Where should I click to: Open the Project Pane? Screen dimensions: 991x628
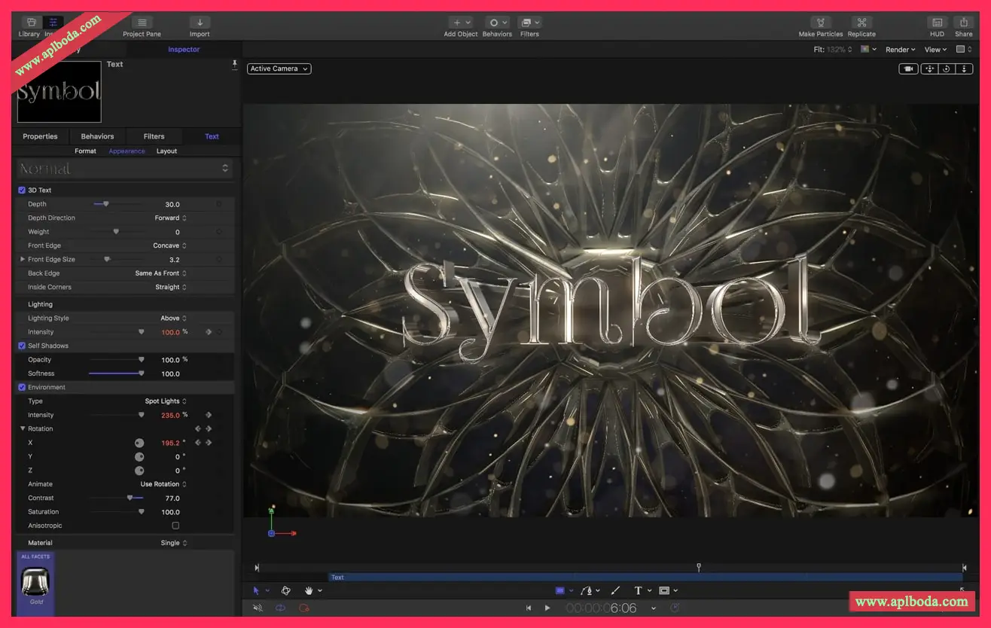tap(142, 23)
